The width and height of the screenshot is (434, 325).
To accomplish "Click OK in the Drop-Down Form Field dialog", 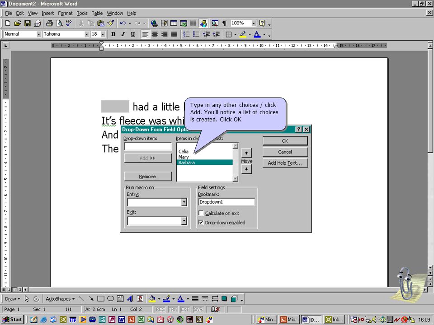I will point(285,141).
